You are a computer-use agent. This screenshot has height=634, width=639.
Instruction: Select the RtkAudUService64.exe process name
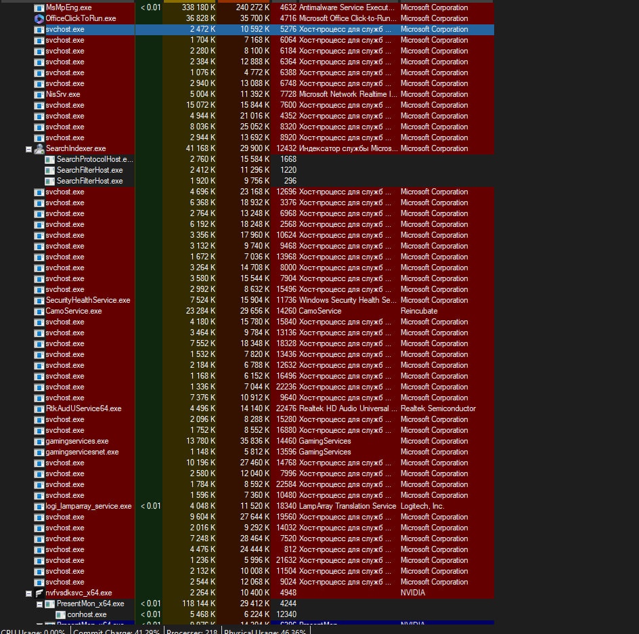tap(83, 408)
